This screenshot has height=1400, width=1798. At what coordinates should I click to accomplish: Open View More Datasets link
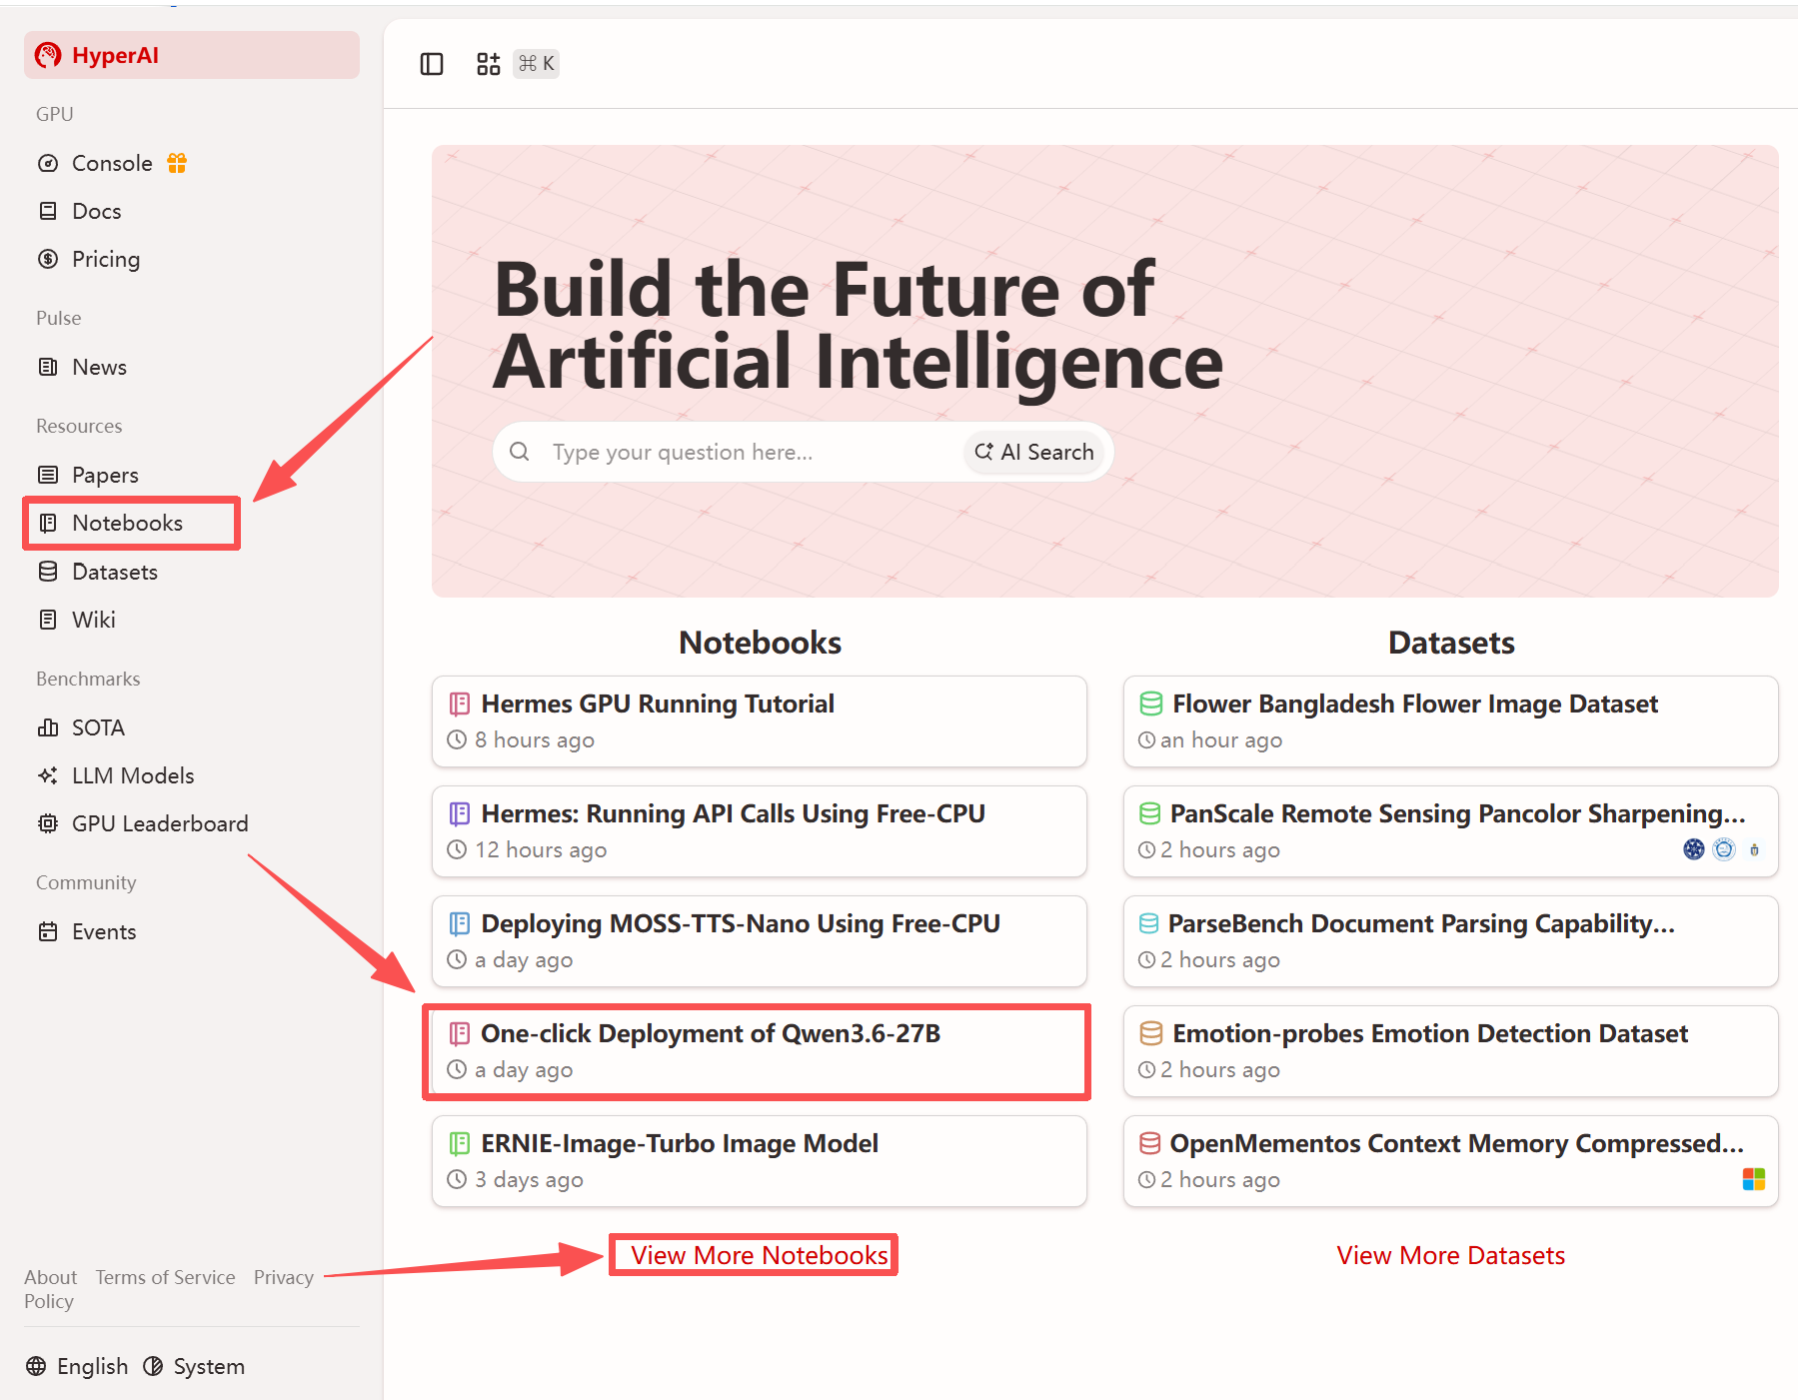[1450, 1255]
